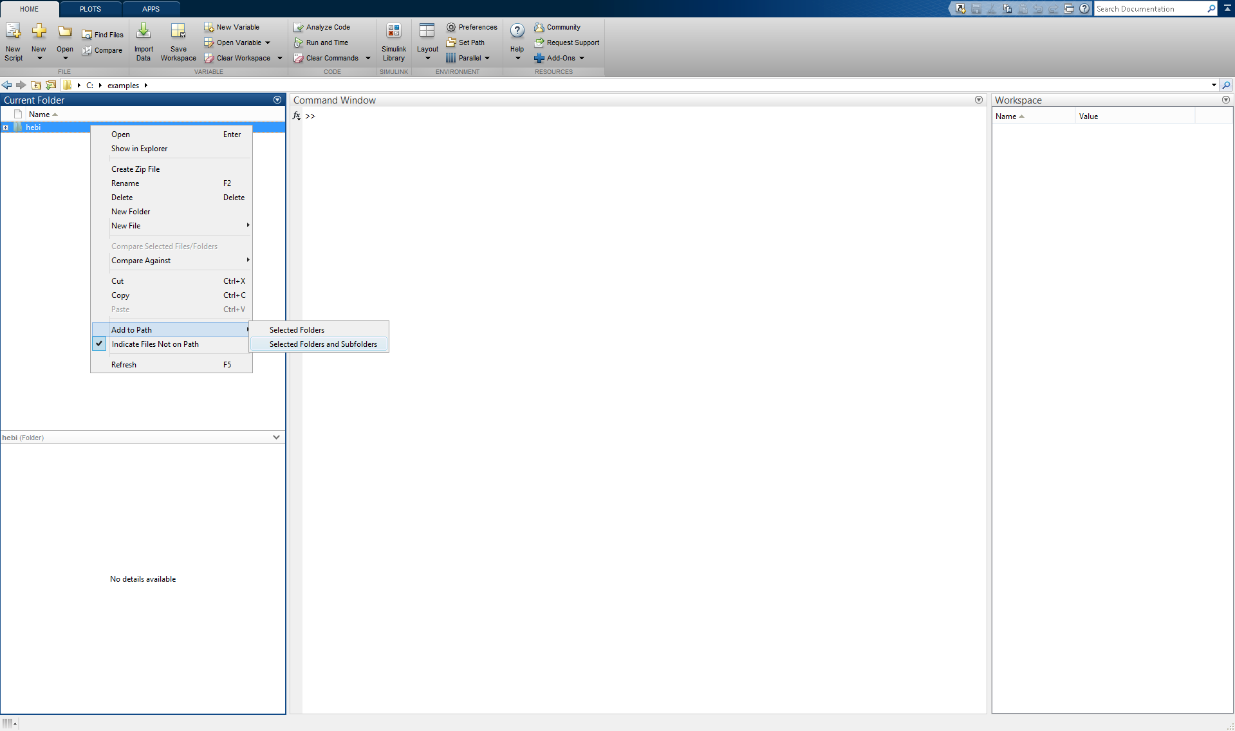
Task: Open the Save Workspace tool
Action: tap(178, 40)
